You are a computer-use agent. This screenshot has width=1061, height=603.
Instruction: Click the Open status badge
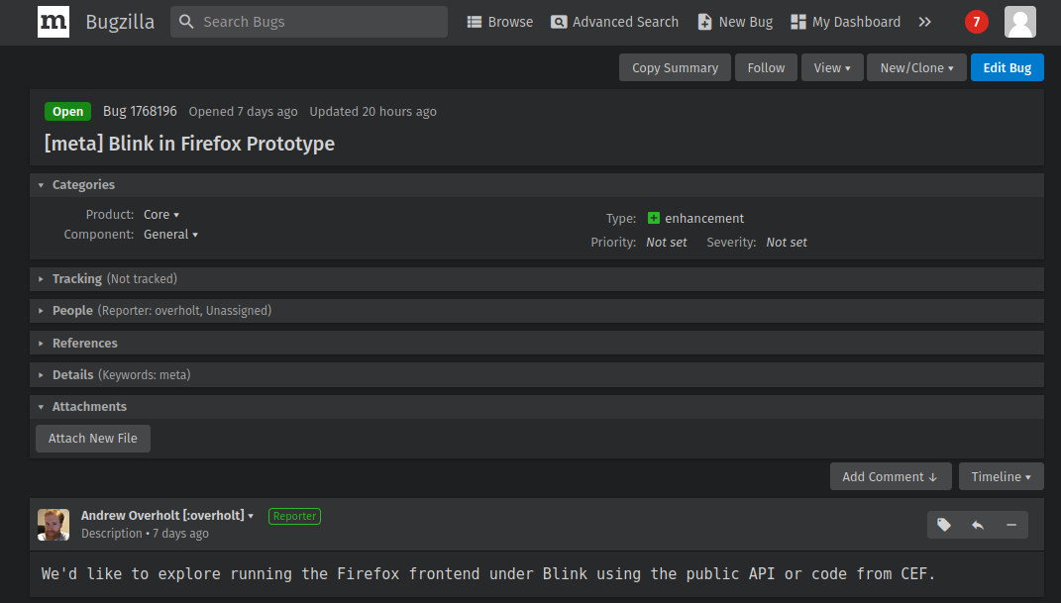point(67,112)
